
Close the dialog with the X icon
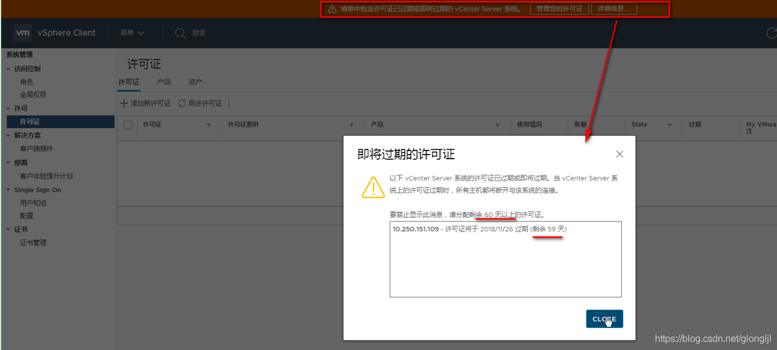pos(619,154)
